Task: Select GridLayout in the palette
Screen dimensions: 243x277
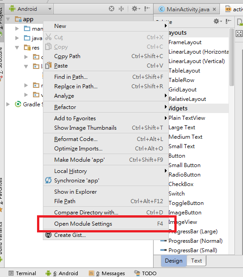Action: tap(182, 90)
